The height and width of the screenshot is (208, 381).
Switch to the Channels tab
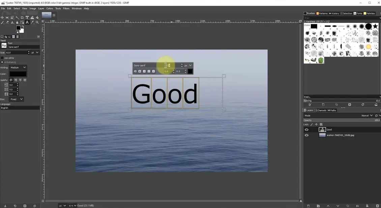321,110
